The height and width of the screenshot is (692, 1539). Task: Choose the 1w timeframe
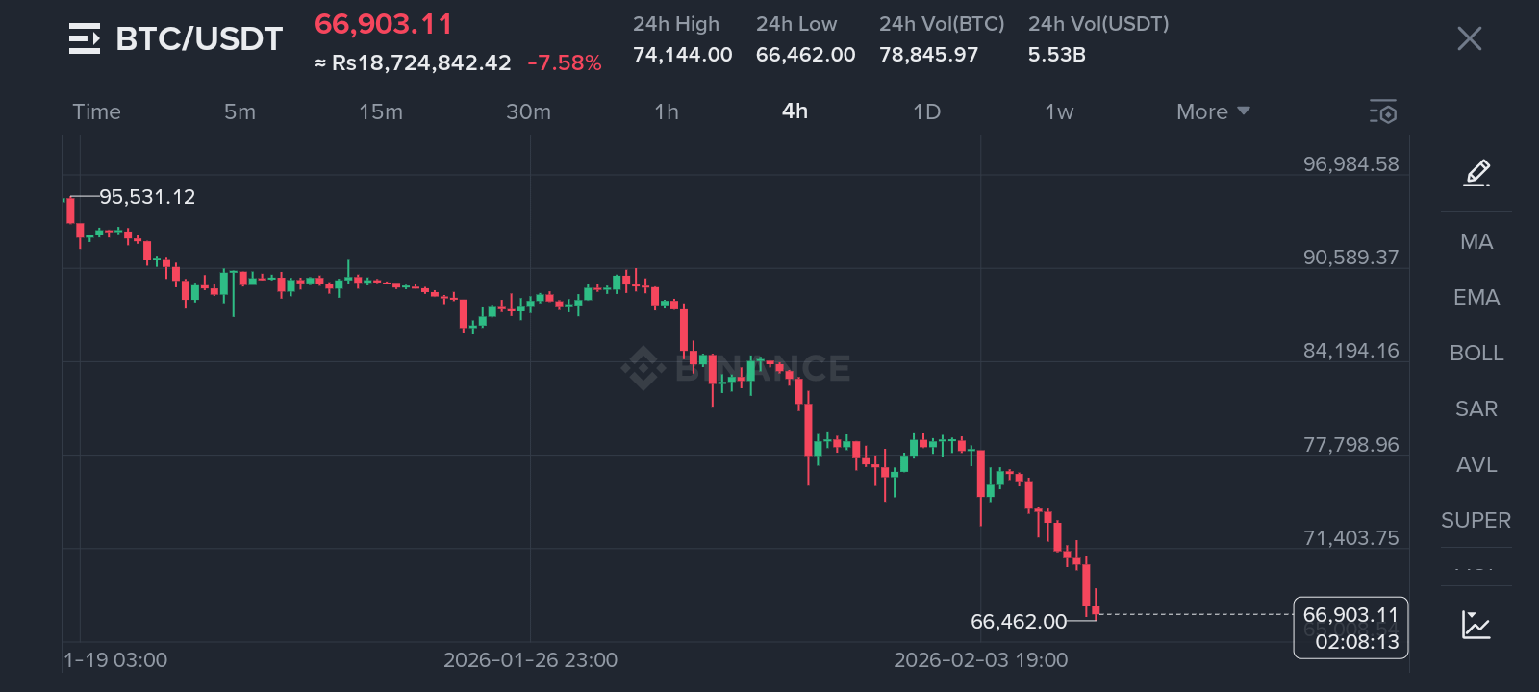pos(1059,112)
